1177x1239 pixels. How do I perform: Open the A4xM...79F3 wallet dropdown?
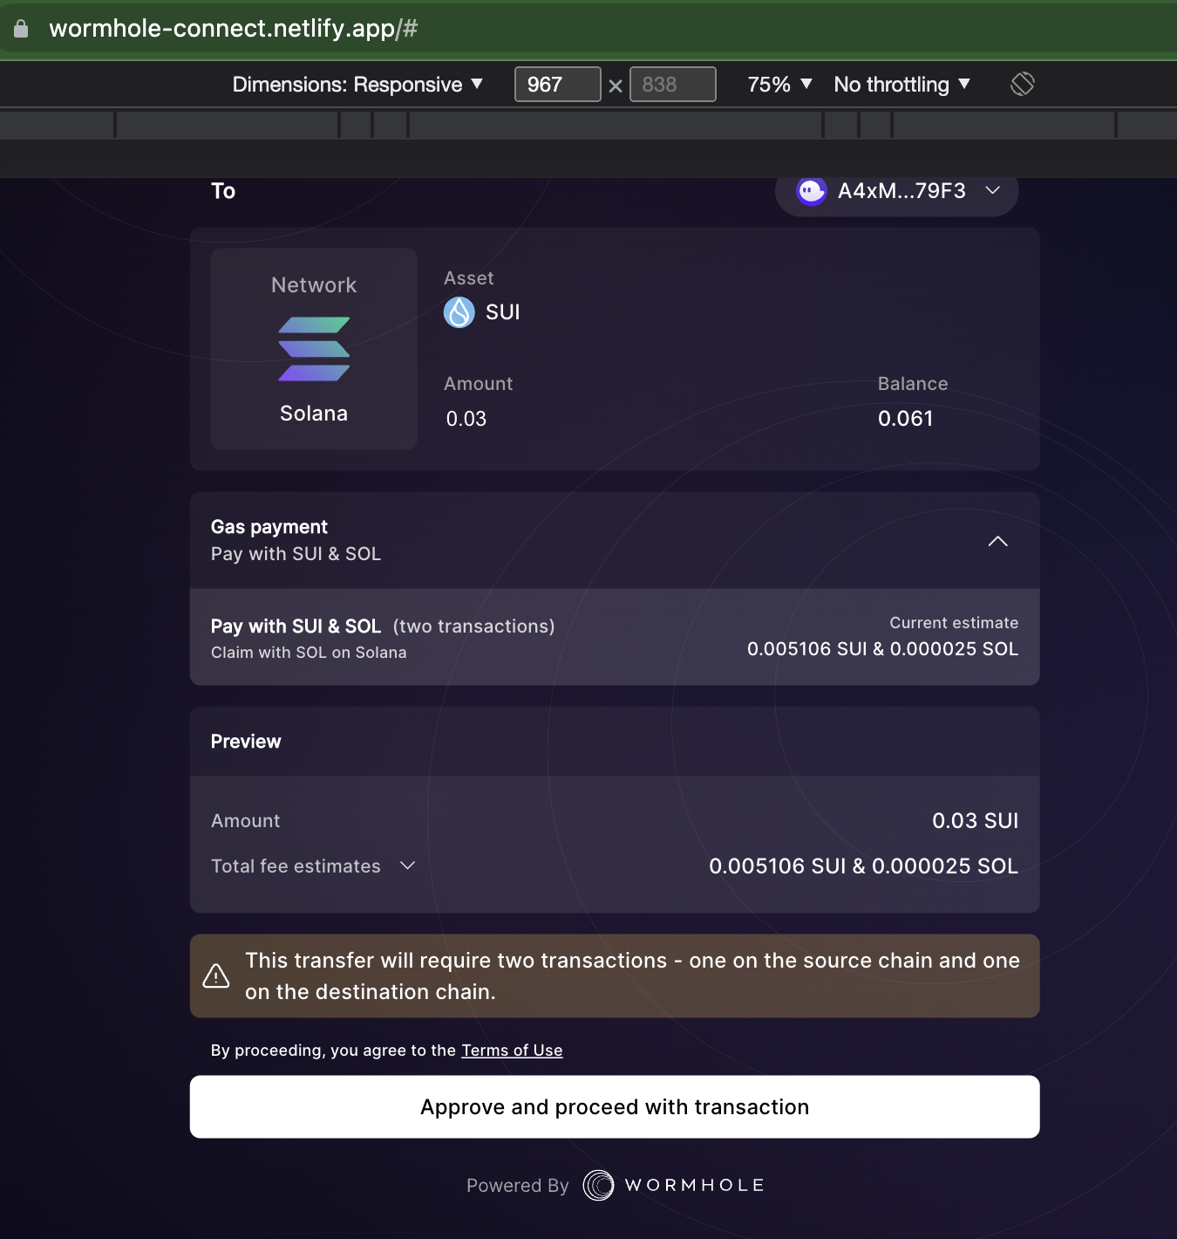993,191
